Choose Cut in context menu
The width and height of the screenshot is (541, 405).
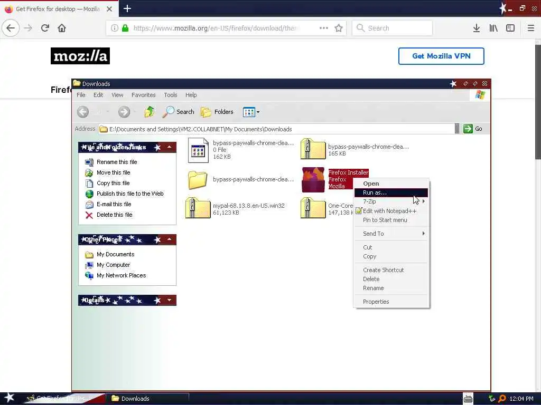click(x=391, y=247)
